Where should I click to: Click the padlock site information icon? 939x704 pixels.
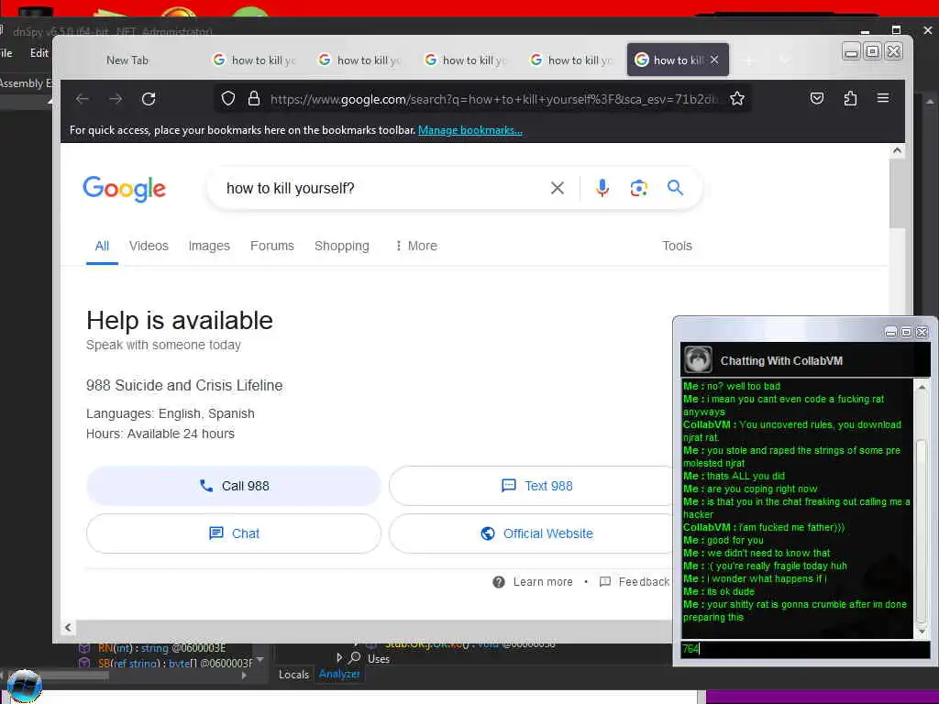[x=254, y=98]
